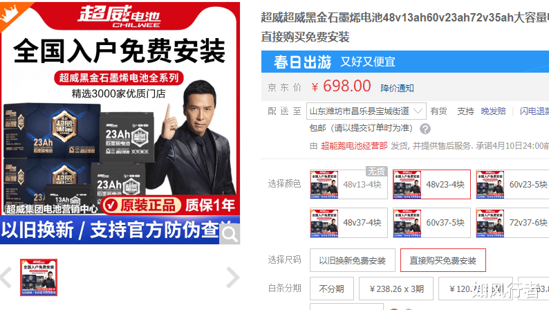Click the 晚发赔 service link
The image size is (549, 310).
click(x=493, y=111)
